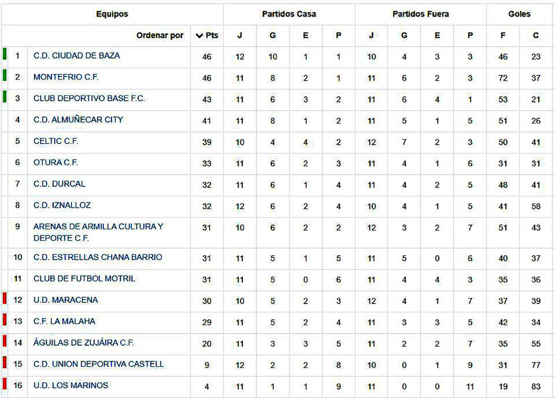Open MONTEFRIO C.F. team page
The height and width of the screenshot is (398, 555).
66,77
